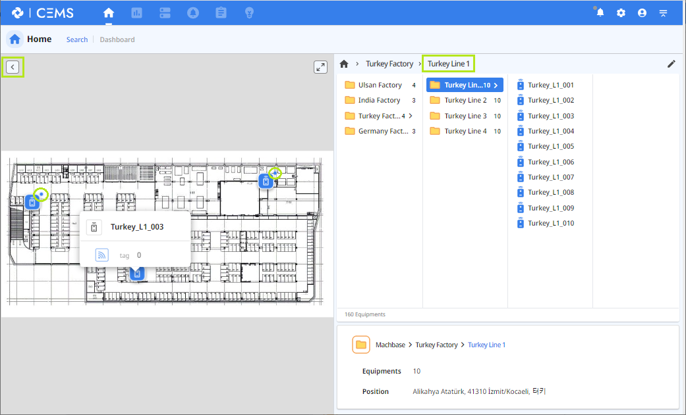Expand the floor map to fullscreen
The width and height of the screenshot is (686, 415).
320,66
